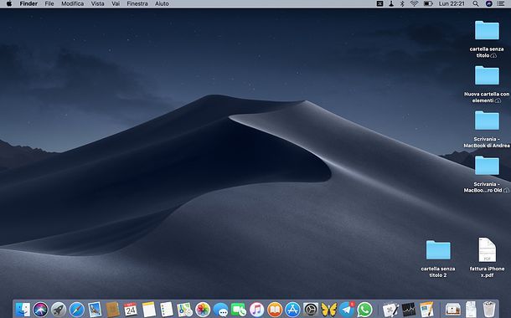Open the Finder menu
This screenshot has width=511, height=318.
(28, 3)
